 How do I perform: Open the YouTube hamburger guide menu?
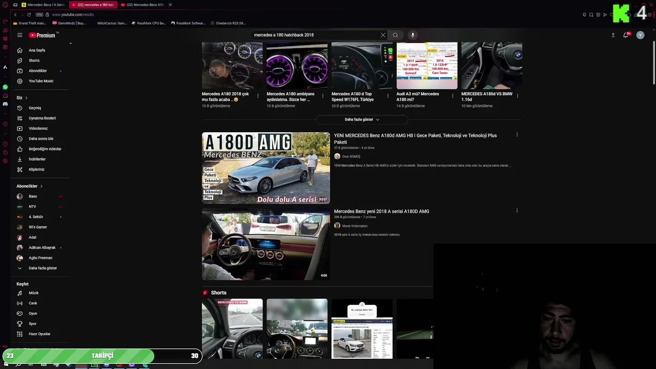(19, 35)
